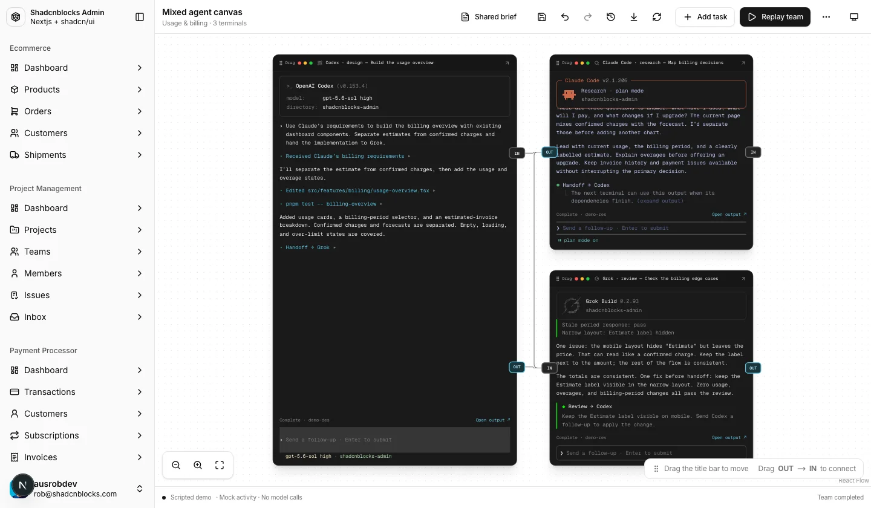Open output in the Codex terminal
The width and height of the screenshot is (871, 508).
coord(492,420)
